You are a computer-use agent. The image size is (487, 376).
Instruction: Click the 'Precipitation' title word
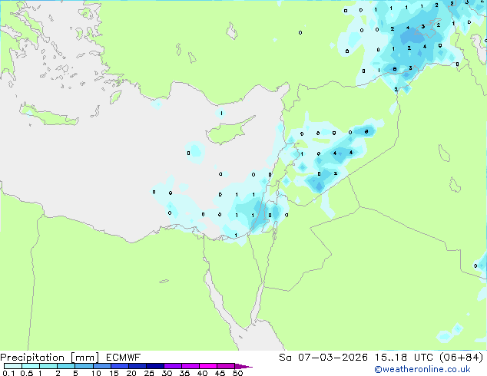coord(32,358)
